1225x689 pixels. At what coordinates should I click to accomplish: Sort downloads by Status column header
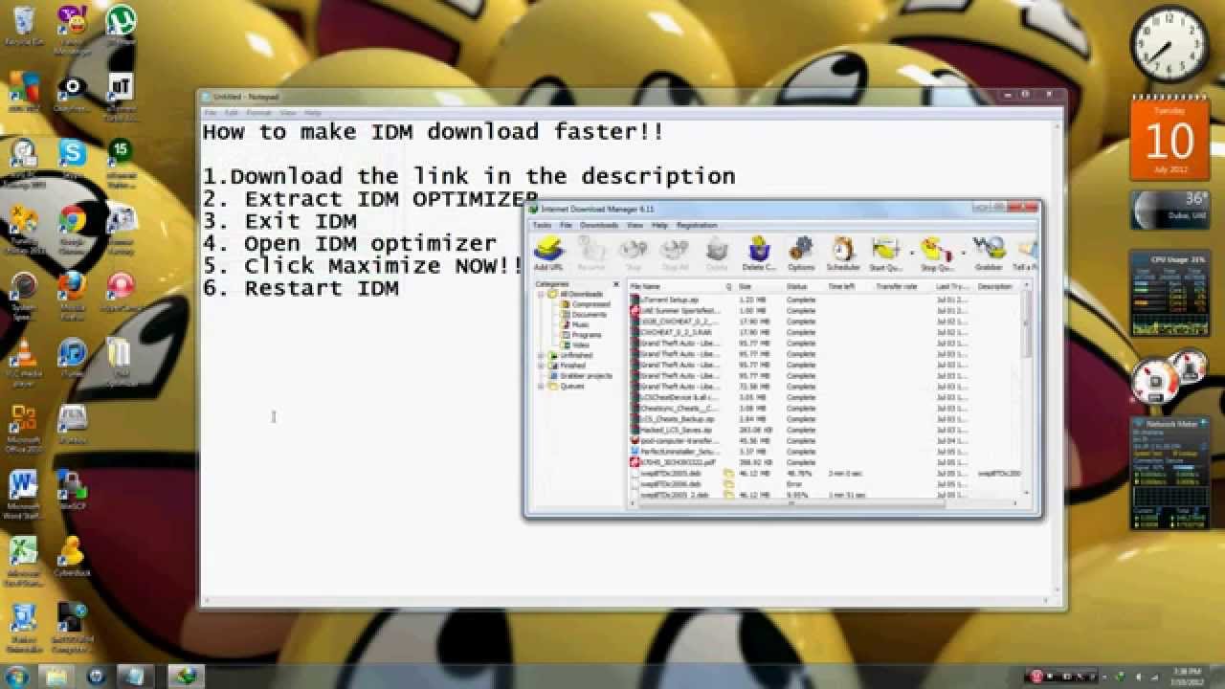click(x=804, y=286)
